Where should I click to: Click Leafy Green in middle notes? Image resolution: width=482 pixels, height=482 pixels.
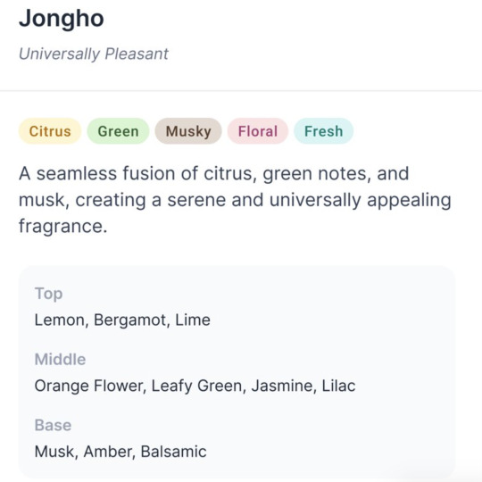click(x=196, y=386)
